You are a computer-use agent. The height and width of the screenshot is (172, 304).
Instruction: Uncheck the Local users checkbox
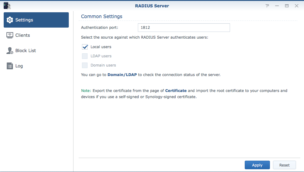(85, 47)
